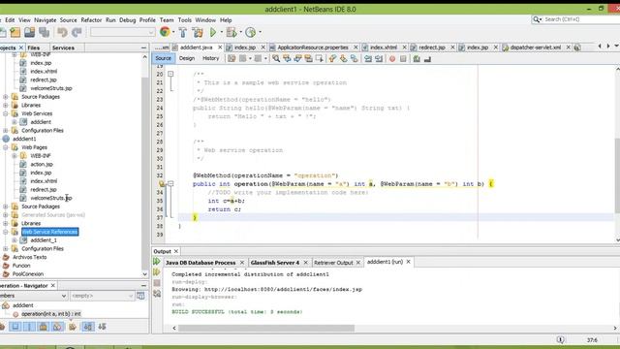Expand the Generated Sources (jax-ws) node
Image resolution: width=620 pixels, height=349 pixels.
[x=6, y=215]
